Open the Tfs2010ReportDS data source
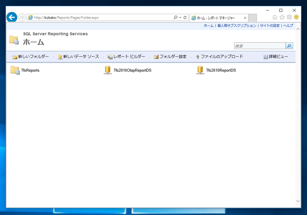307x215 pixels. point(221,70)
